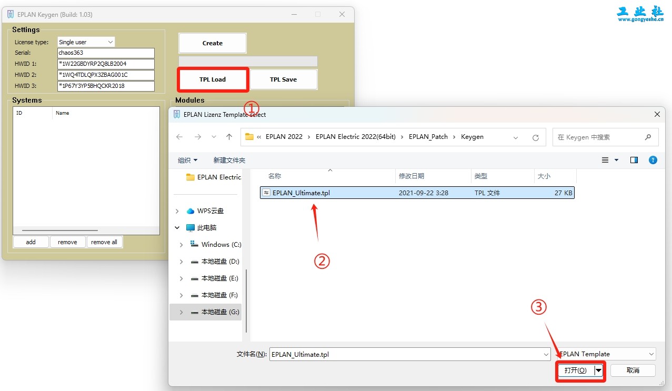The width and height of the screenshot is (672, 391).
Task: Open the view options dropdown arrow
Action: 616,160
